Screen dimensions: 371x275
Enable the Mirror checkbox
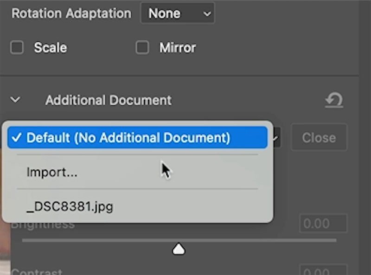point(142,48)
